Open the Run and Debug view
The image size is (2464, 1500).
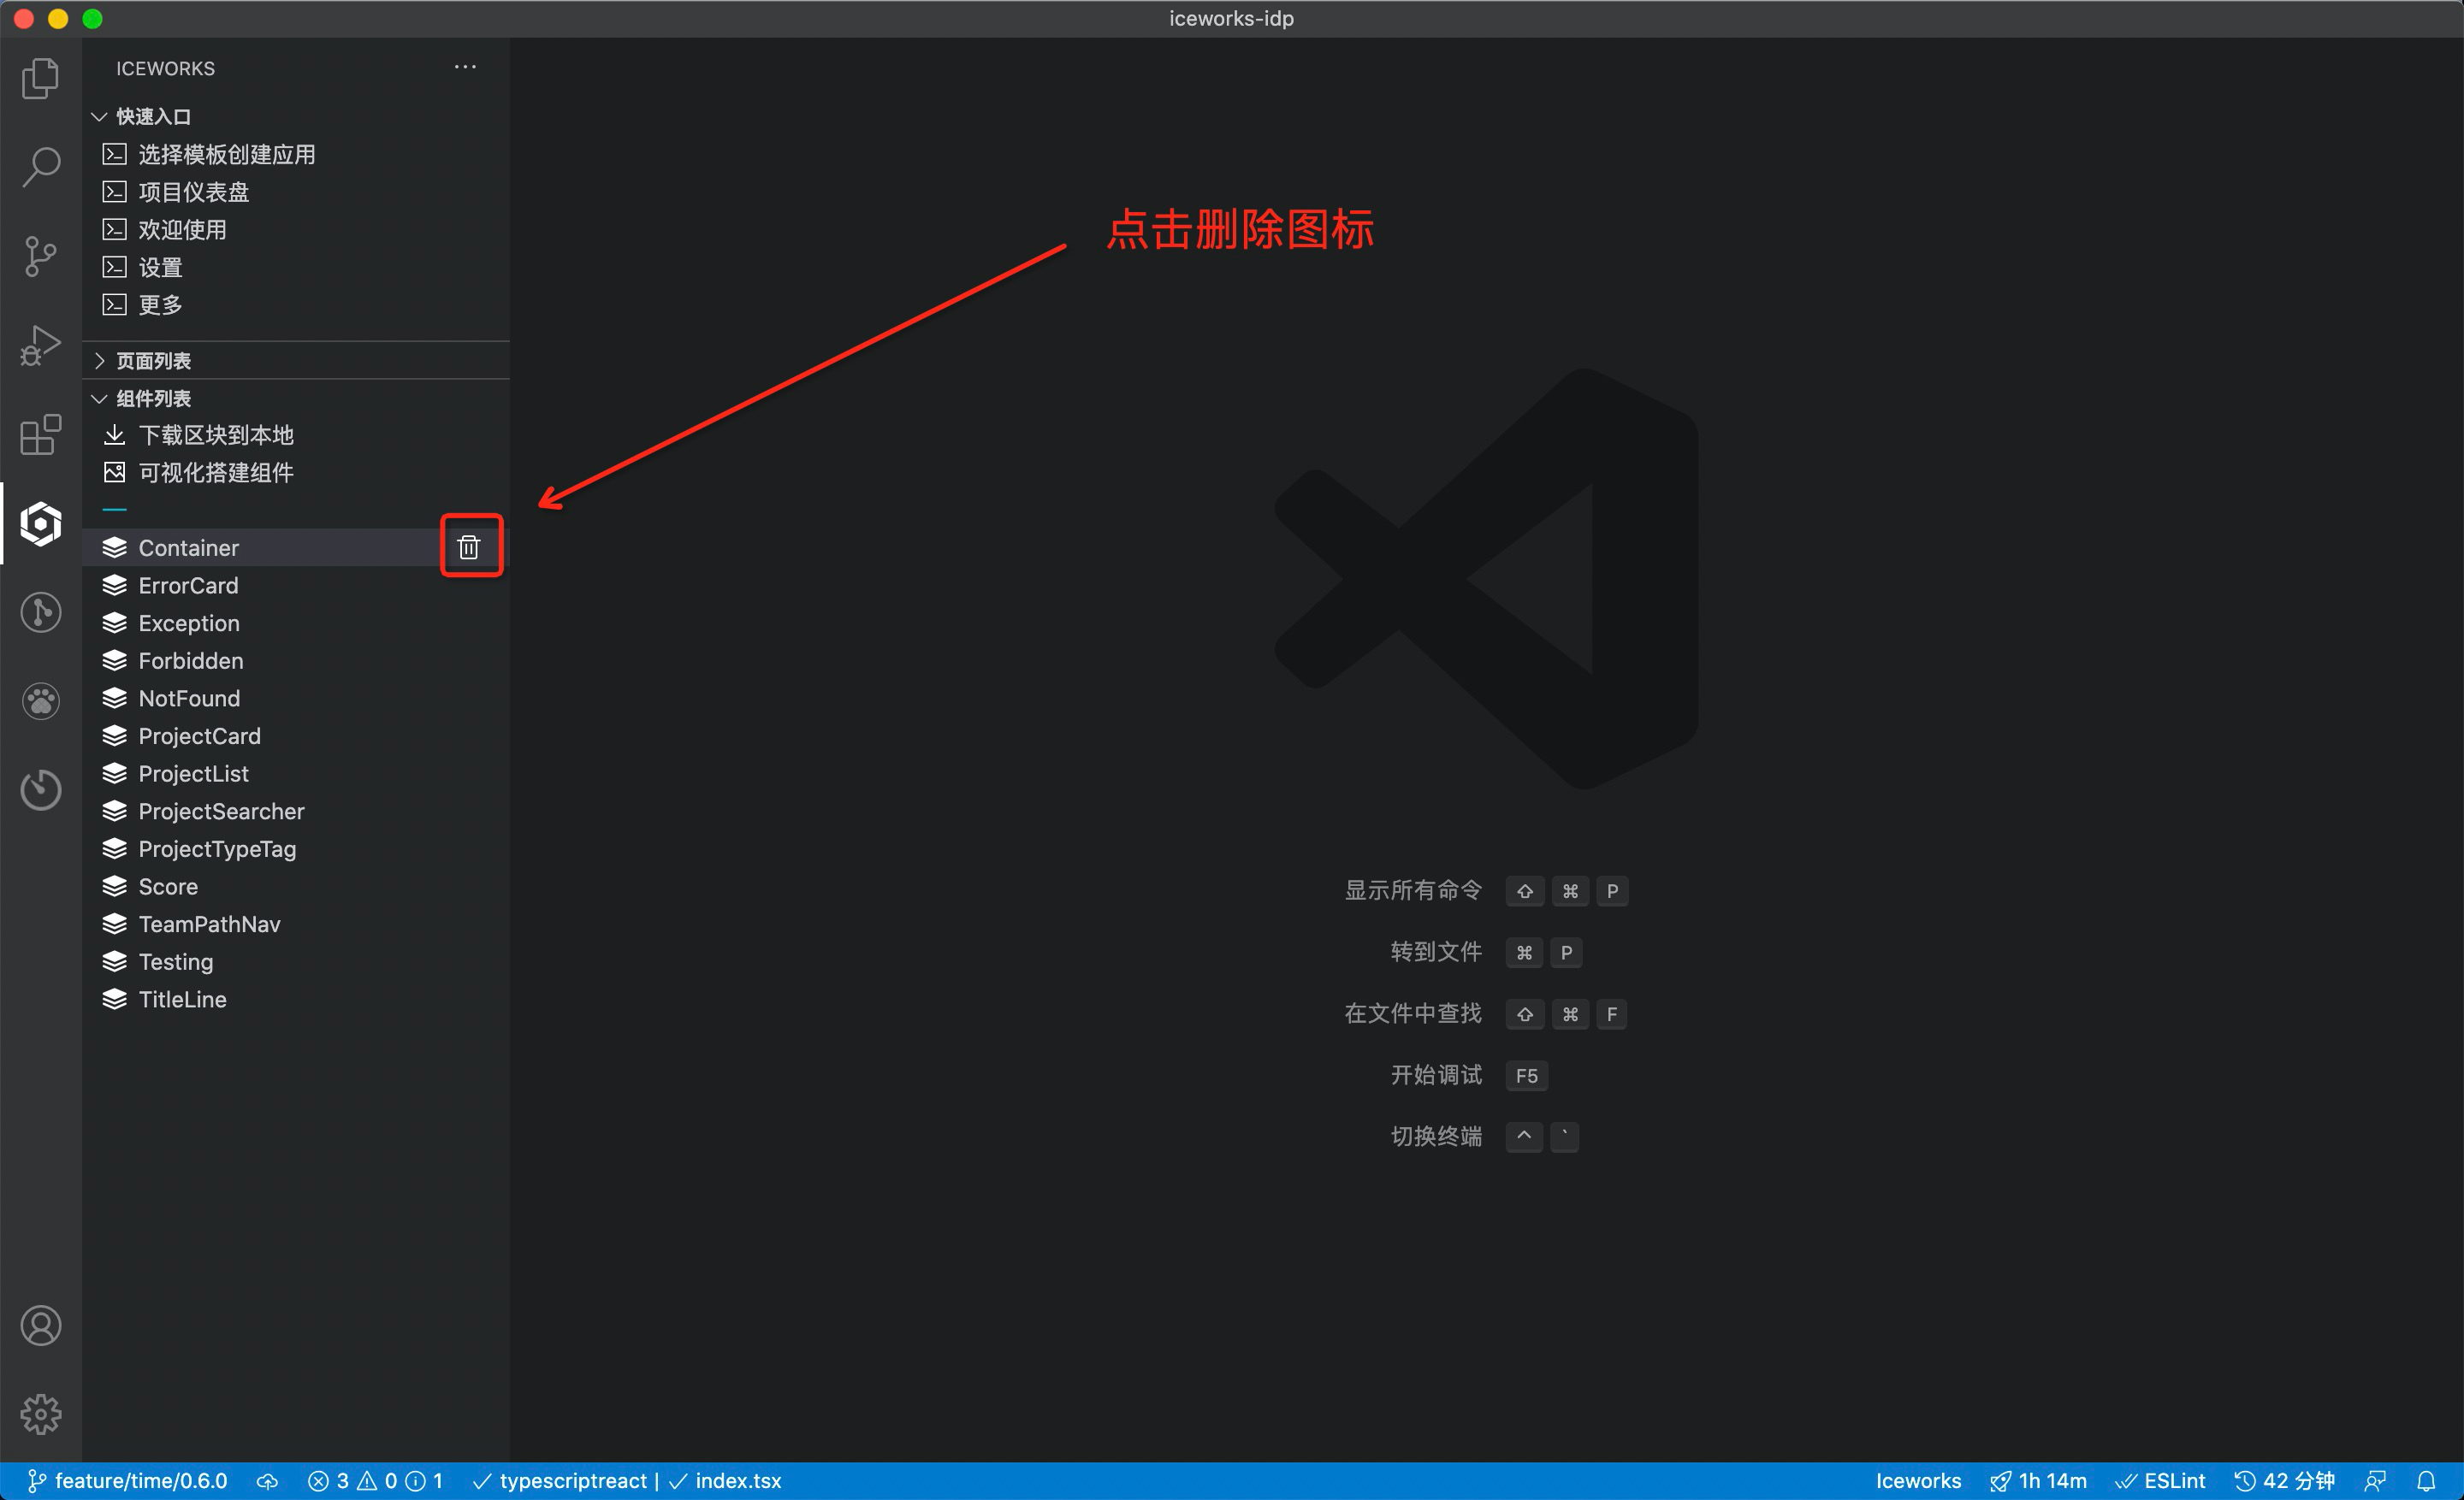(x=40, y=345)
